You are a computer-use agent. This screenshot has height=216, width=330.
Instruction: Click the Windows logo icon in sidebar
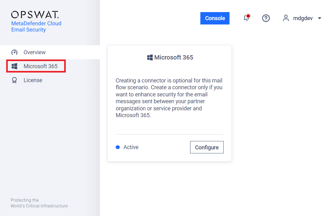[x=14, y=66]
